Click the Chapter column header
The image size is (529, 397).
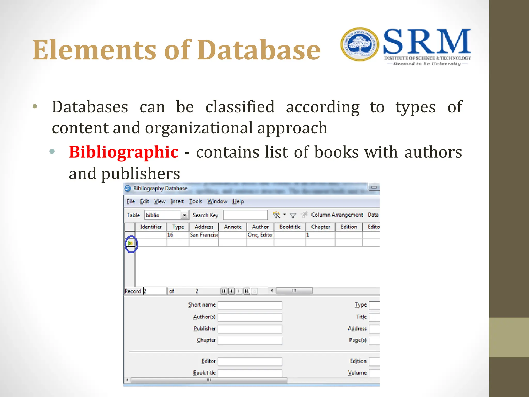pos(321,227)
